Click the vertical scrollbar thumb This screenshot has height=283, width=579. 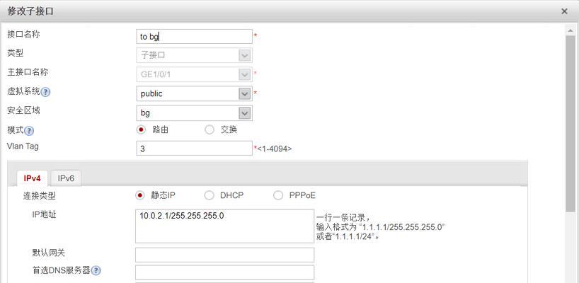[570, 124]
